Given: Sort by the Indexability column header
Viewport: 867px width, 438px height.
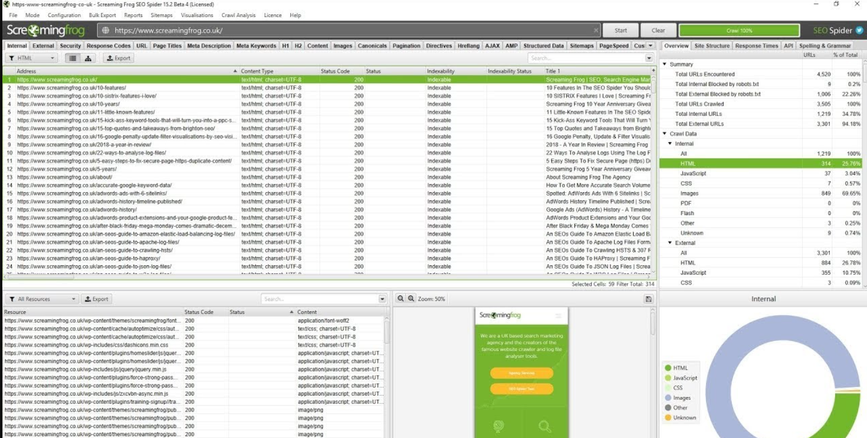Looking at the screenshot, I should [x=455, y=71].
